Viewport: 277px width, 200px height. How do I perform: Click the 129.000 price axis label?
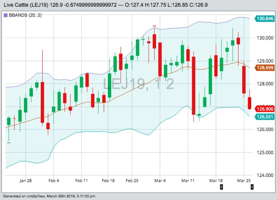coord(265,61)
